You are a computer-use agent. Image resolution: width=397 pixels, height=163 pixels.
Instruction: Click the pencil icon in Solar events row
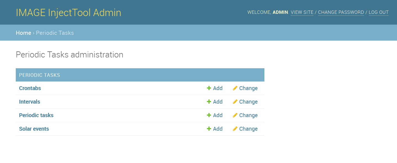pyautogui.click(x=235, y=129)
